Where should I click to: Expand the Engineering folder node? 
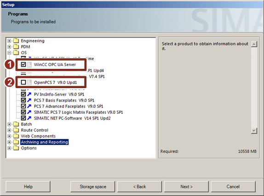pos(9,41)
